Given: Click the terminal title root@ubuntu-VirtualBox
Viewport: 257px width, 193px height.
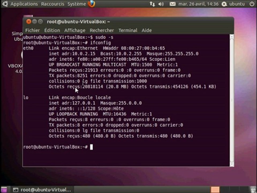Looking at the screenshot, I should pyautogui.click(x=78, y=22).
